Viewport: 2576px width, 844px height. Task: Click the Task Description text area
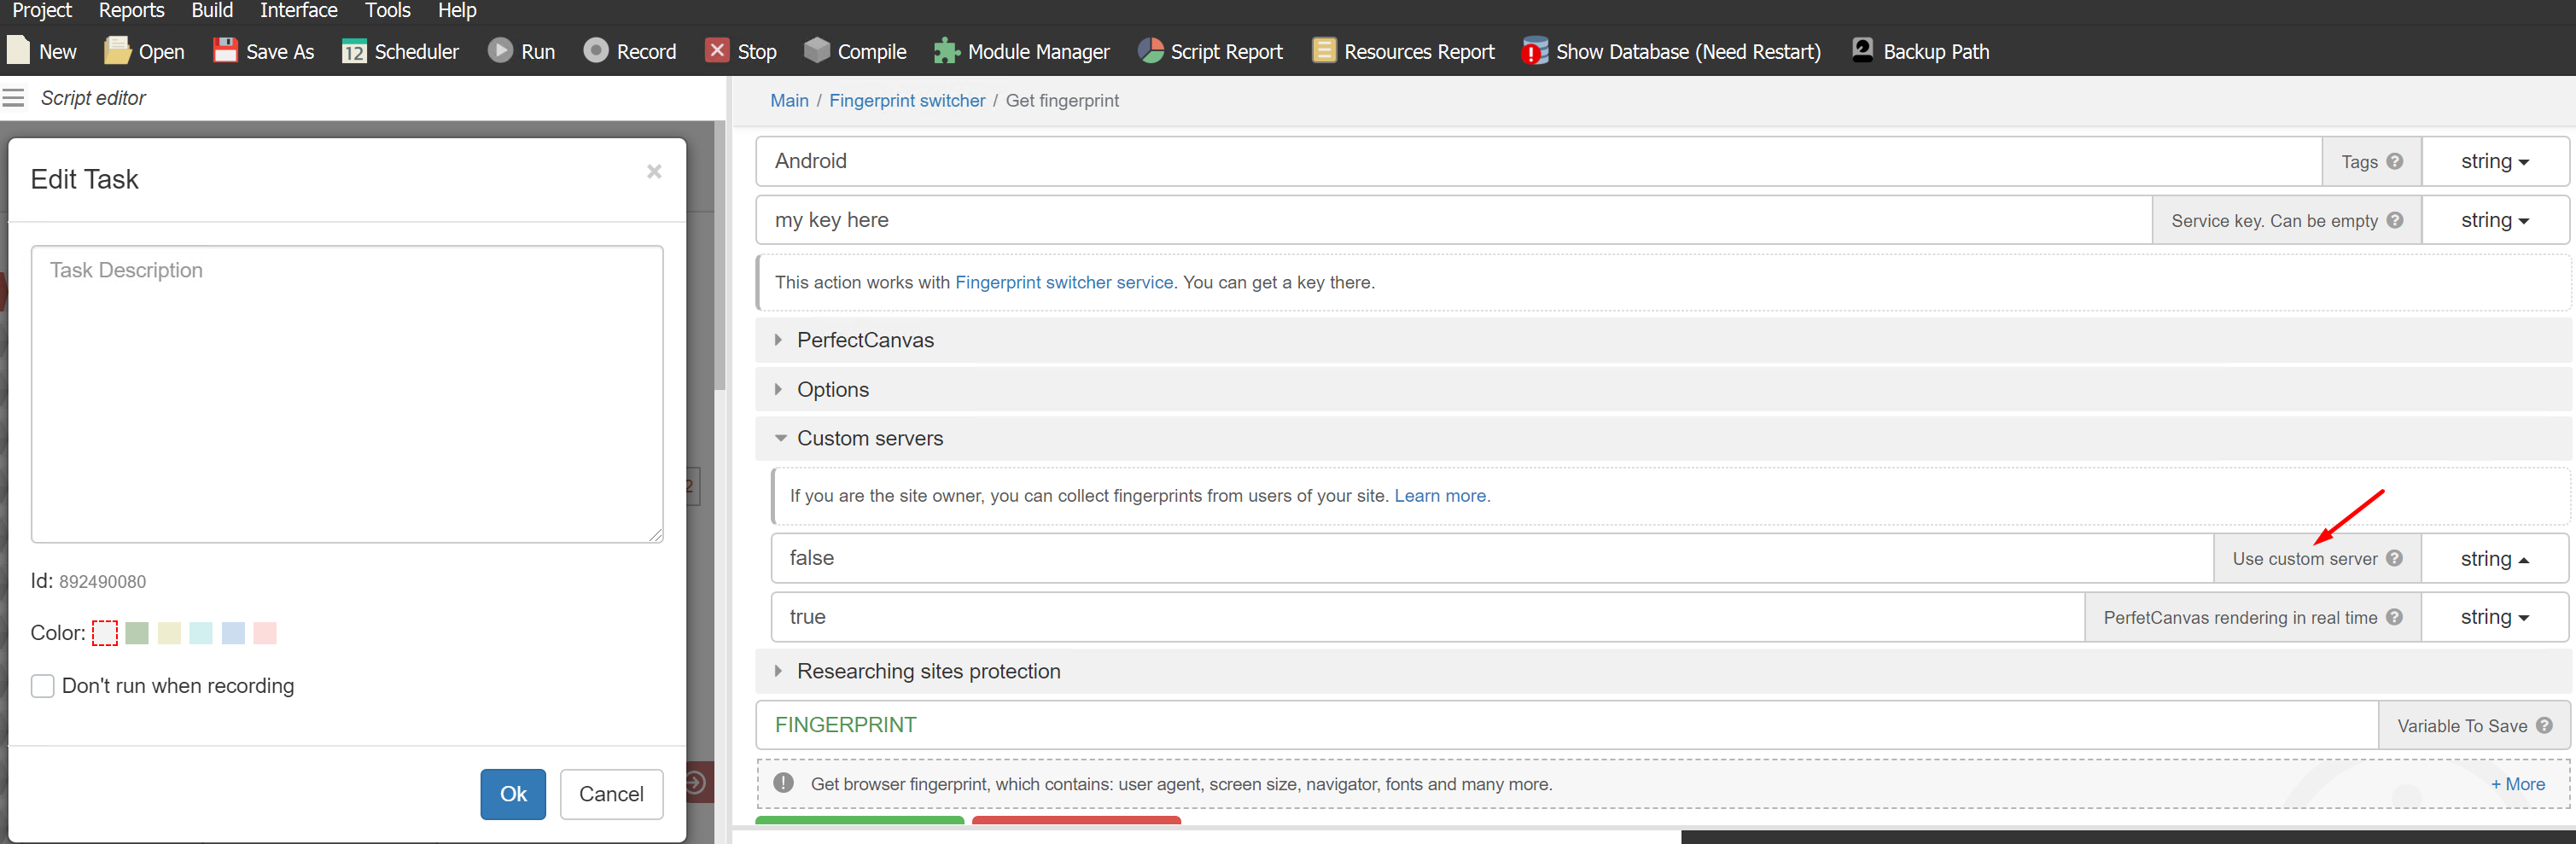[347, 394]
